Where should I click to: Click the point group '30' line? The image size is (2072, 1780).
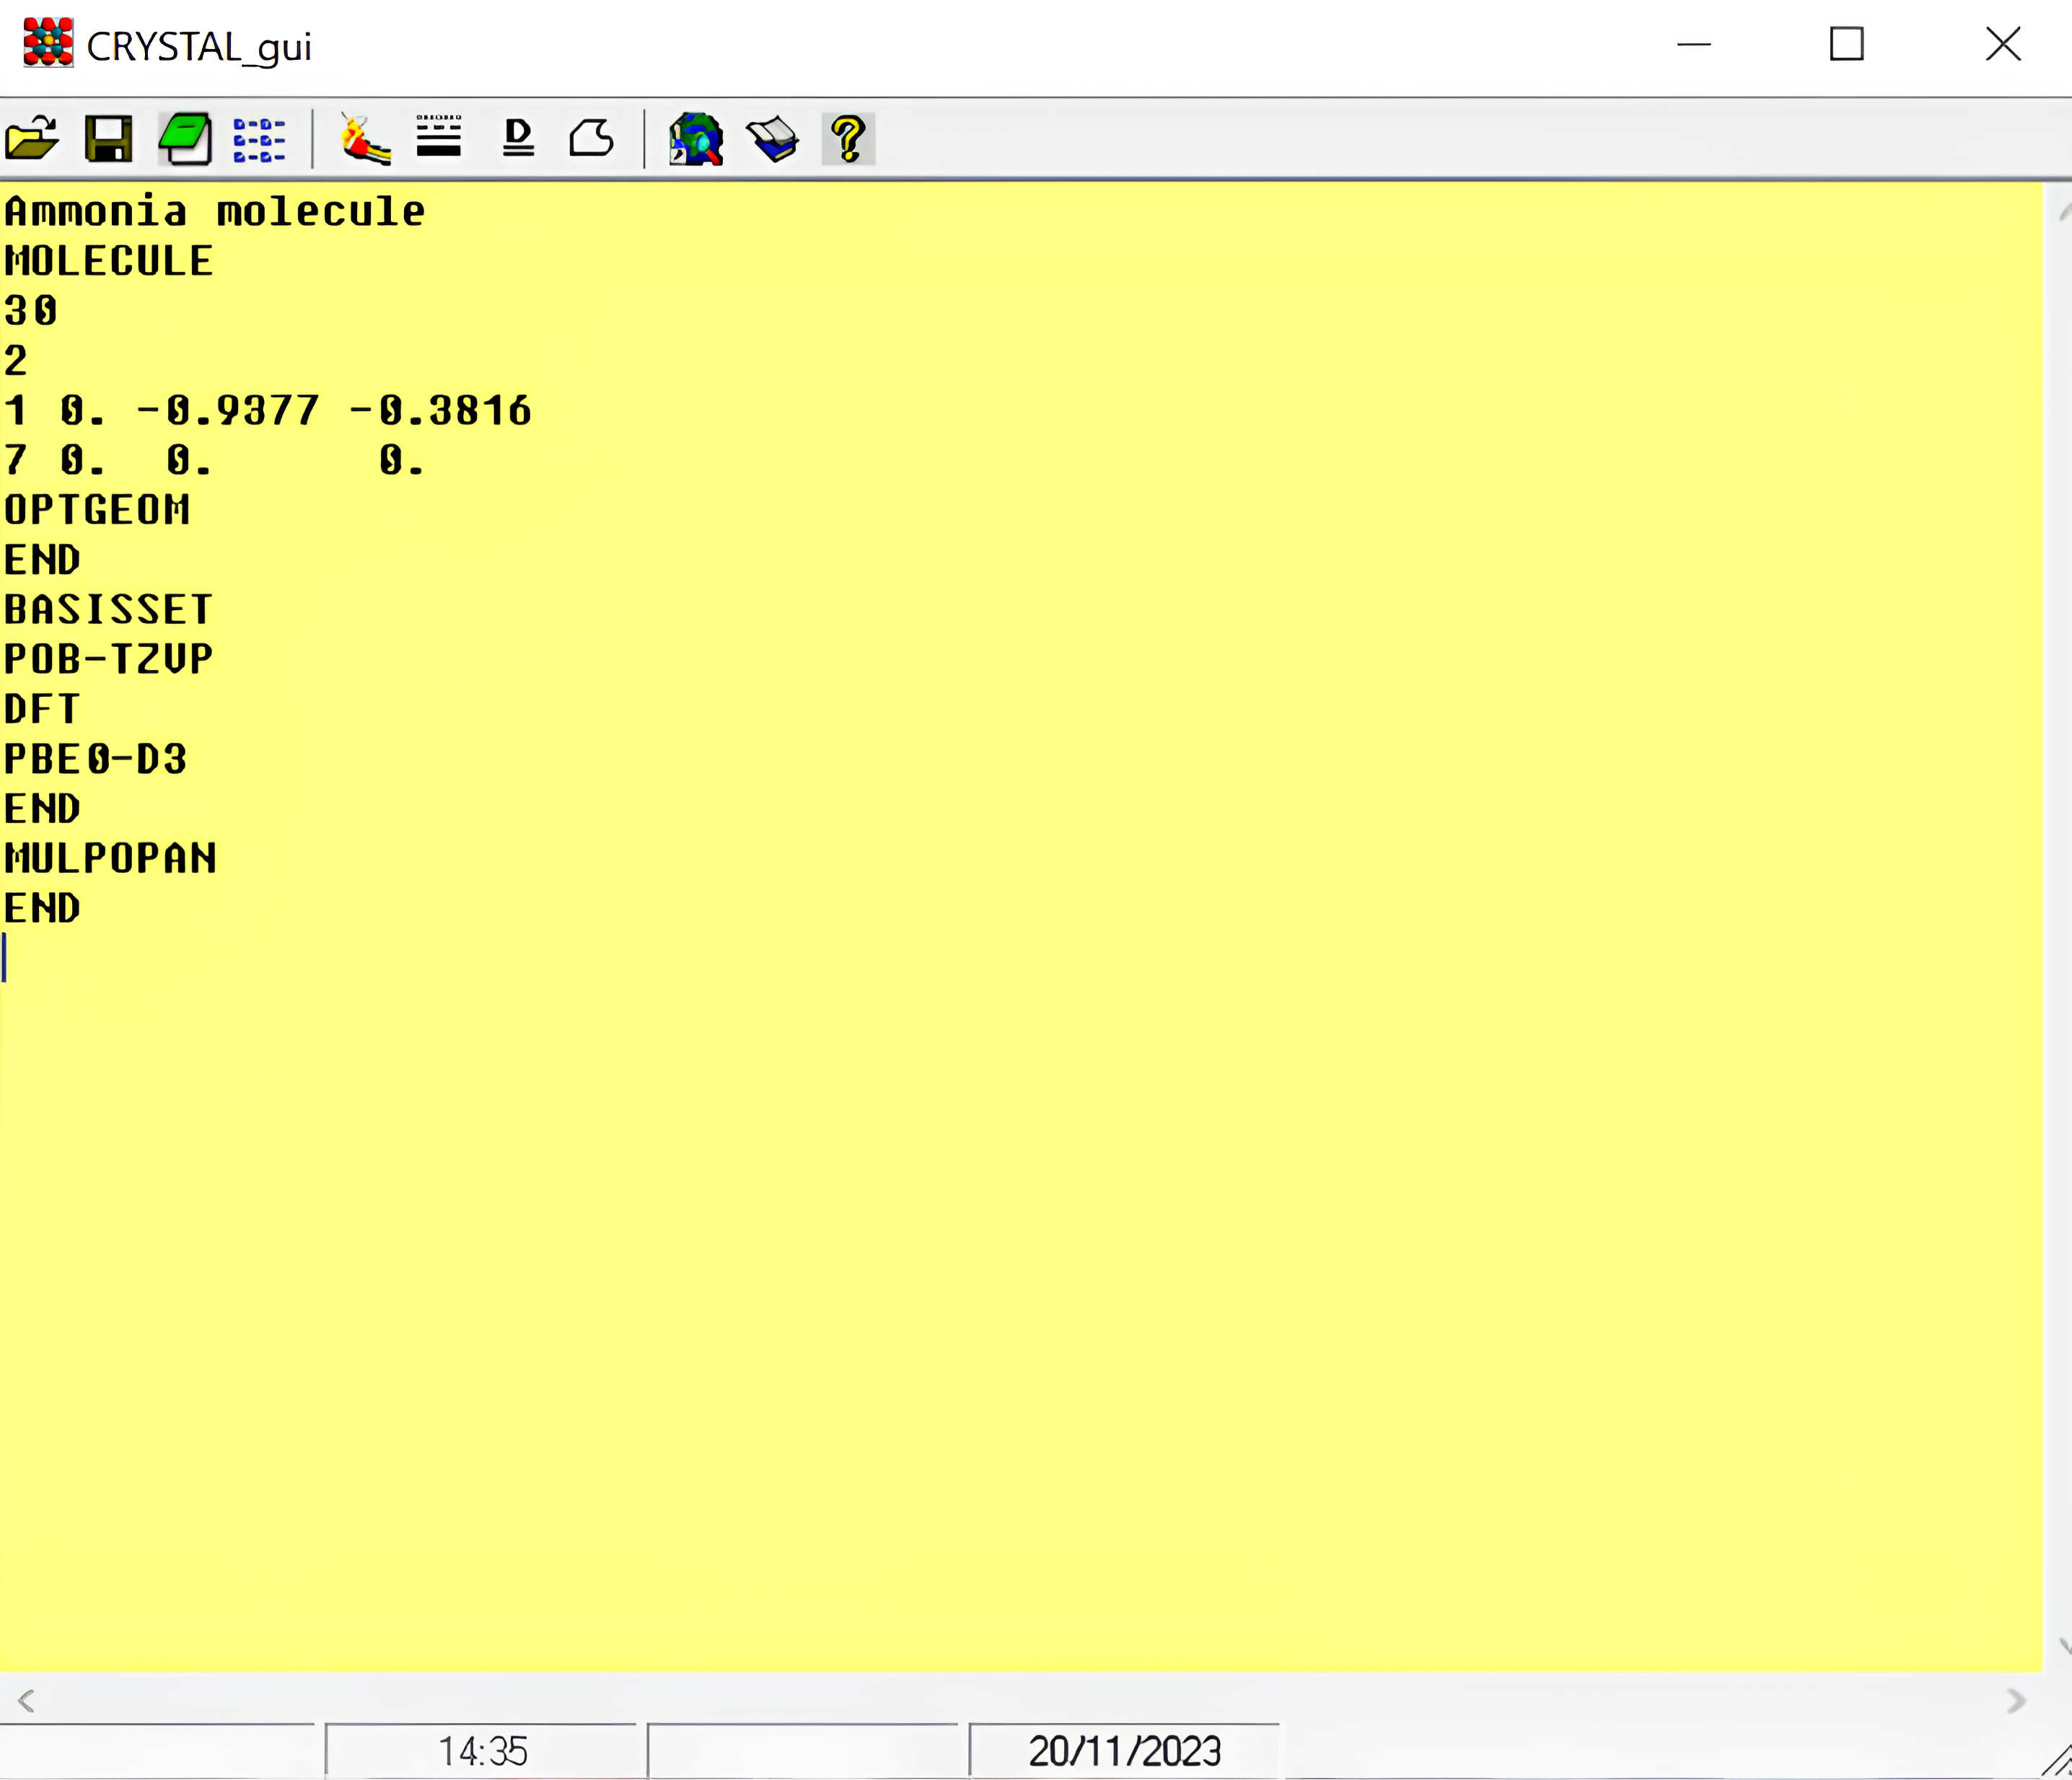31,311
